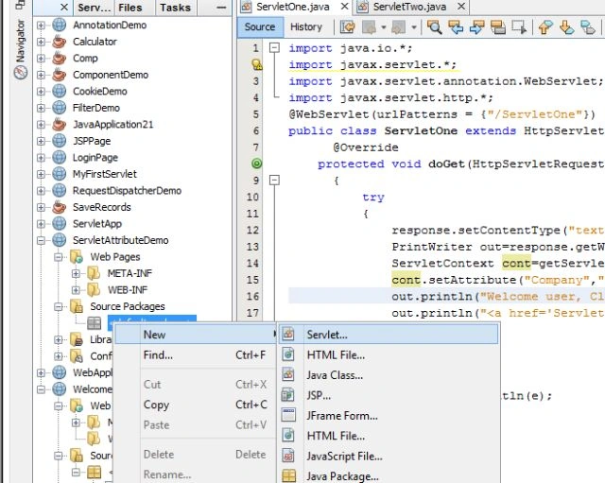Select Copy in the context menu
This screenshot has width=605, height=483.
(x=196, y=405)
